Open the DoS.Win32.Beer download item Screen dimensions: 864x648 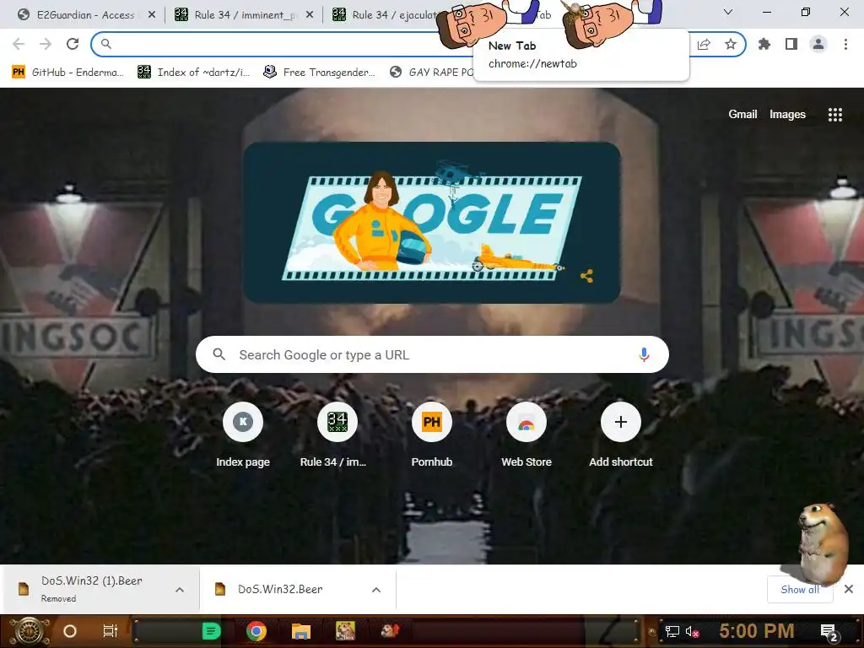pos(280,589)
